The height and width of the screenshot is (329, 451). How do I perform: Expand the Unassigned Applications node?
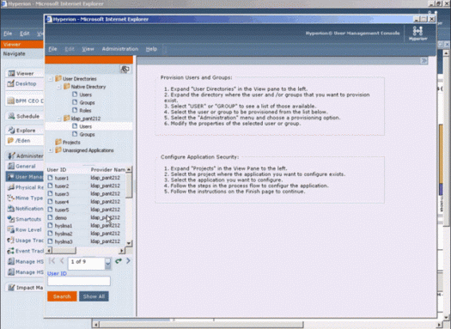pos(51,150)
